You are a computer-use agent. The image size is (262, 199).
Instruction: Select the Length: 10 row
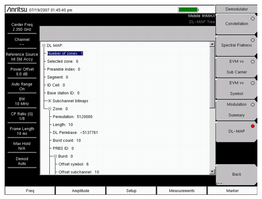(x=63, y=125)
